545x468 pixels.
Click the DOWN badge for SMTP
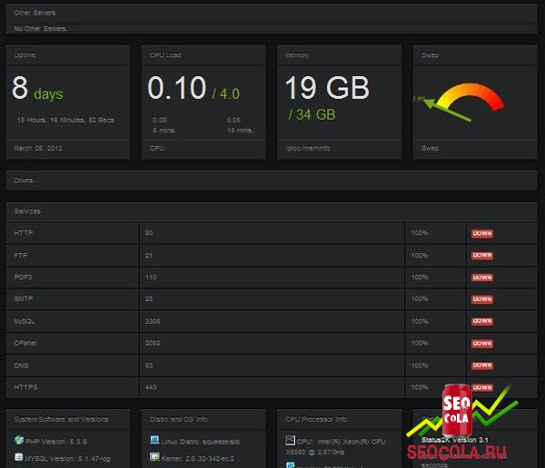482,299
